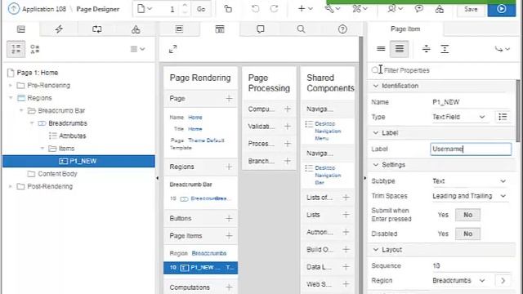This screenshot has width=523, height=294.
Task: Select group by component type view
Action: click(34, 49)
